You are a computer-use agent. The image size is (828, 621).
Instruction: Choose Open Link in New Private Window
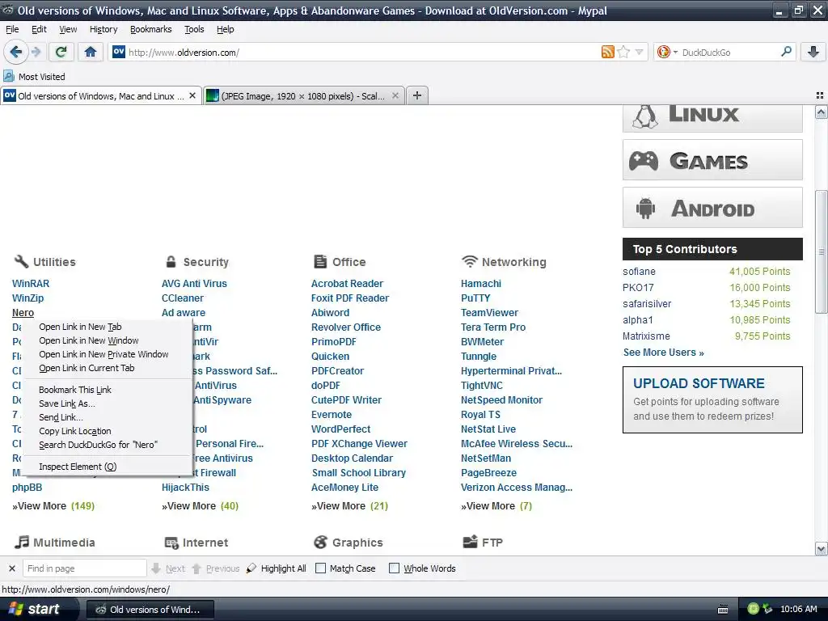pos(103,354)
